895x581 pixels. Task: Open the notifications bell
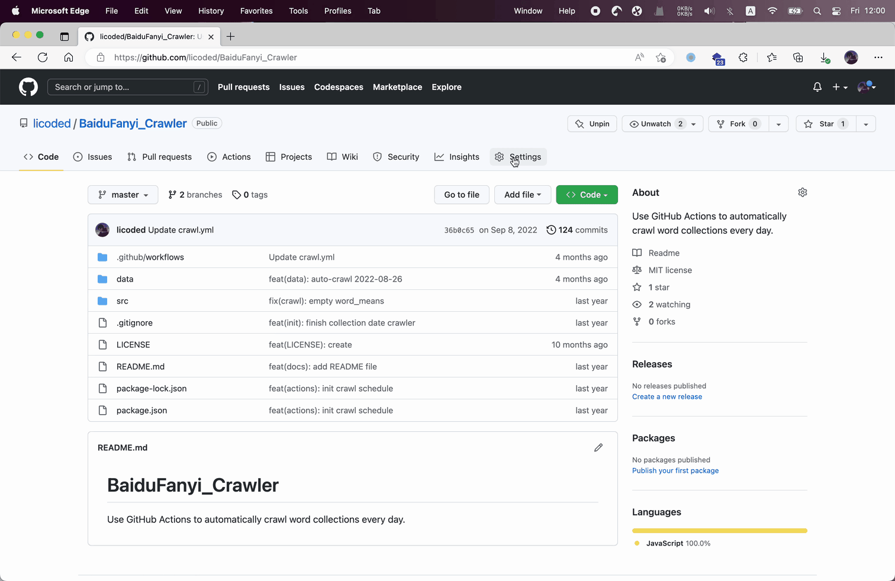(x=817, y=87)
